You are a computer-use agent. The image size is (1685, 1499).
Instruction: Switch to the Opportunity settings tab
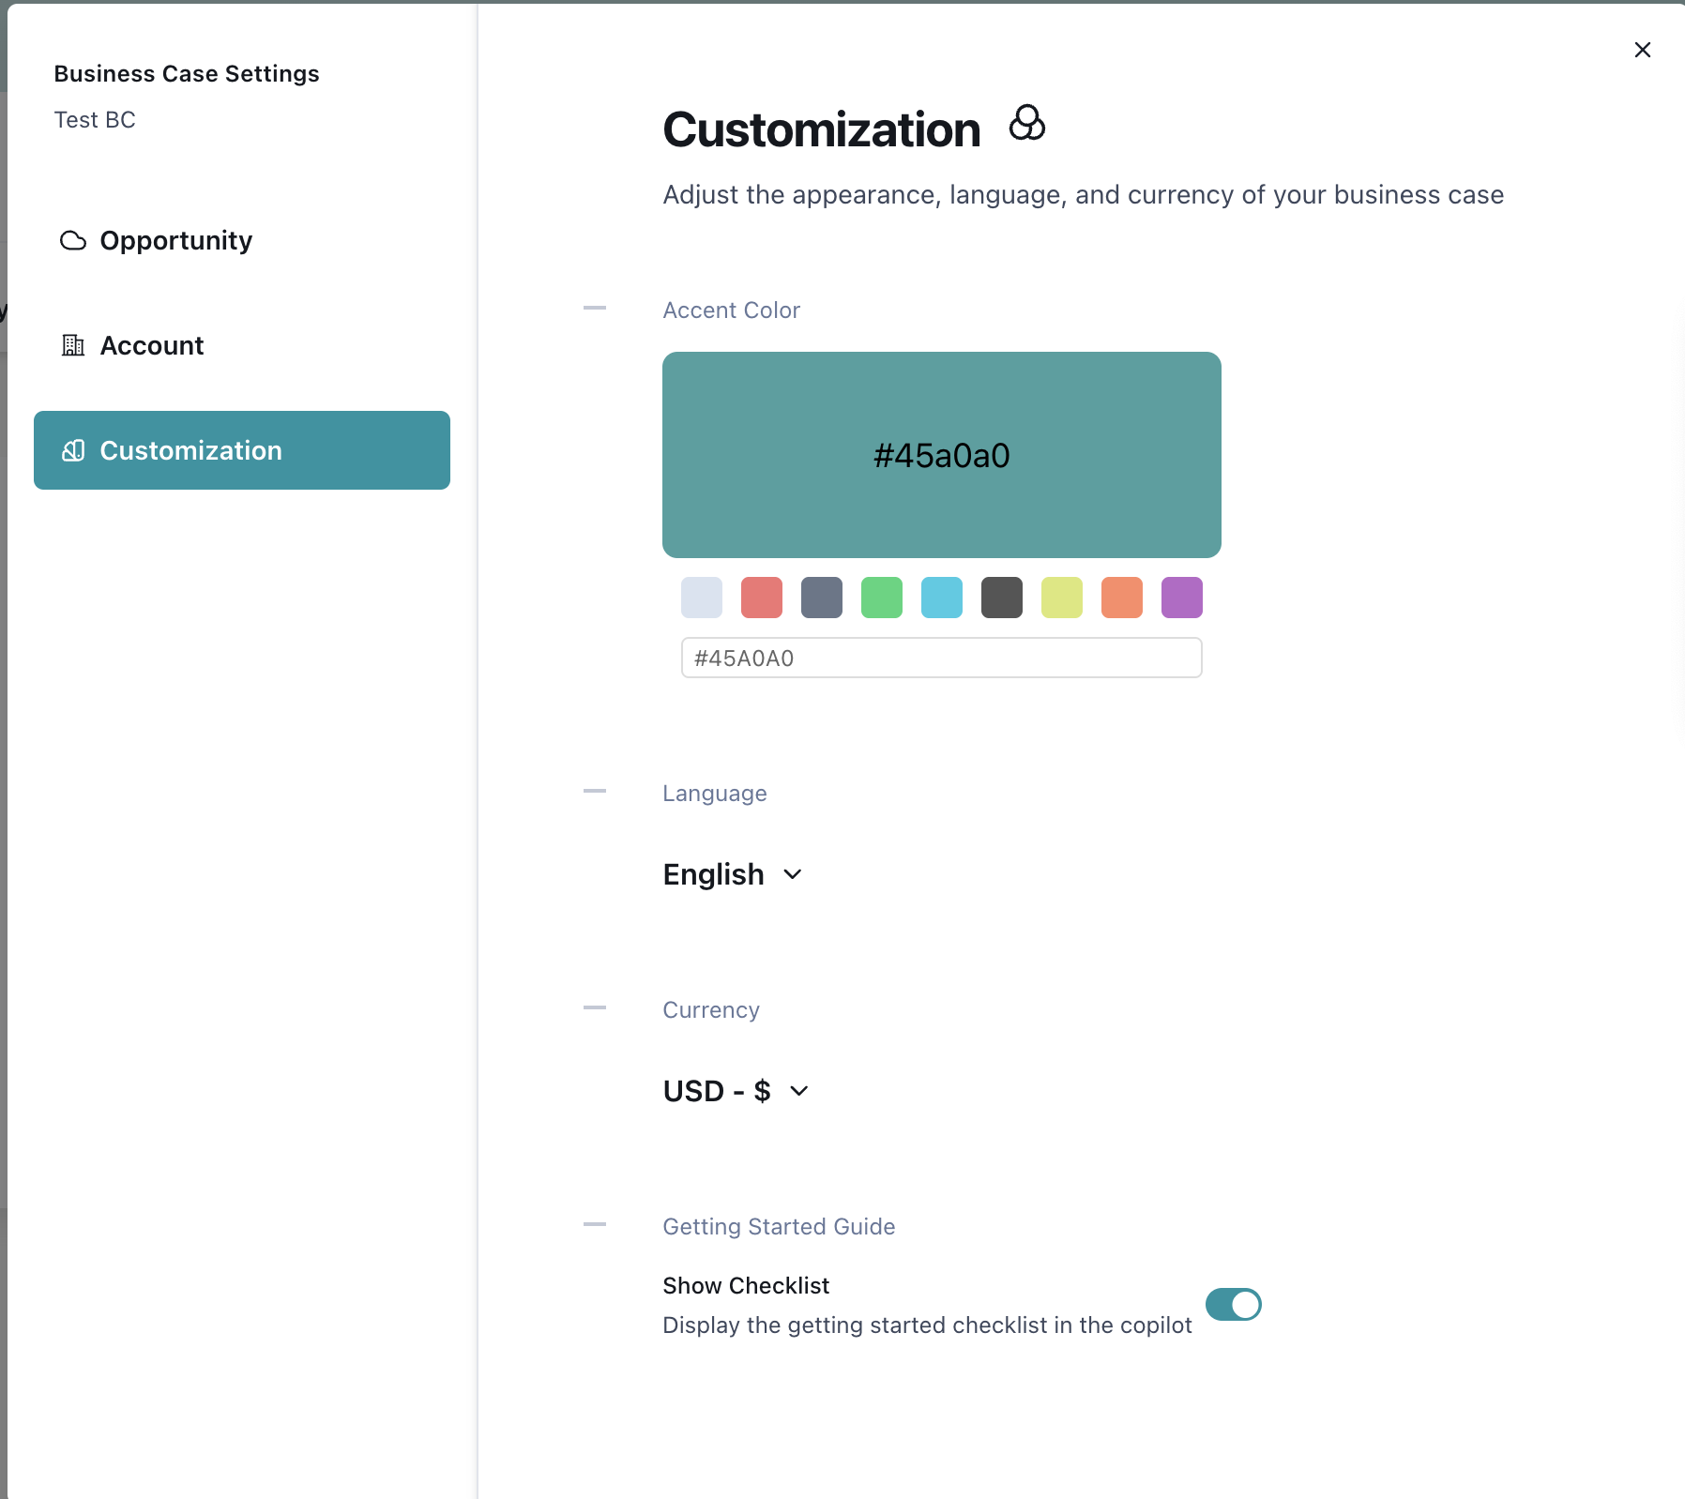point(175,241)
